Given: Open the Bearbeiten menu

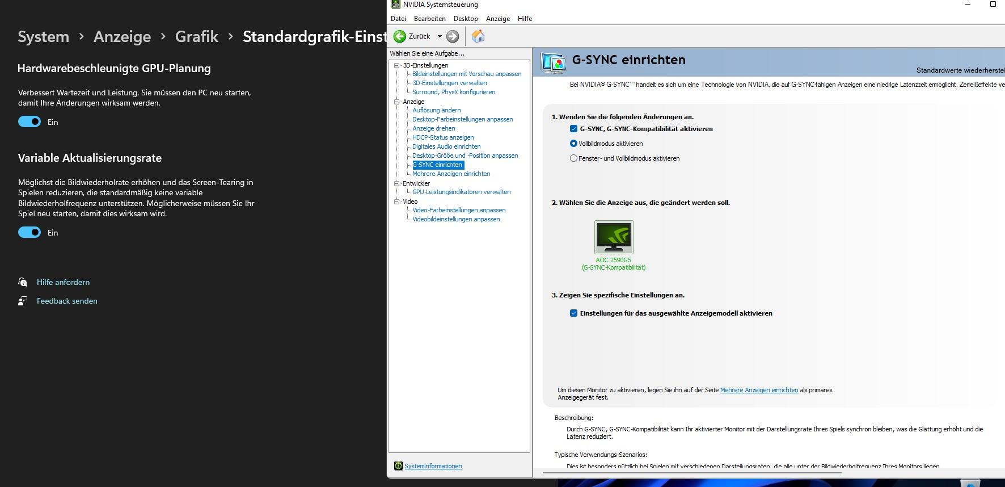Looking at the screenshot, I should click(429, 19).
